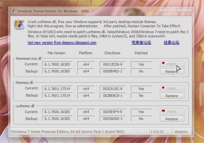
Task: Click themeservice.dll current file version field
Action: click(57, 64)
